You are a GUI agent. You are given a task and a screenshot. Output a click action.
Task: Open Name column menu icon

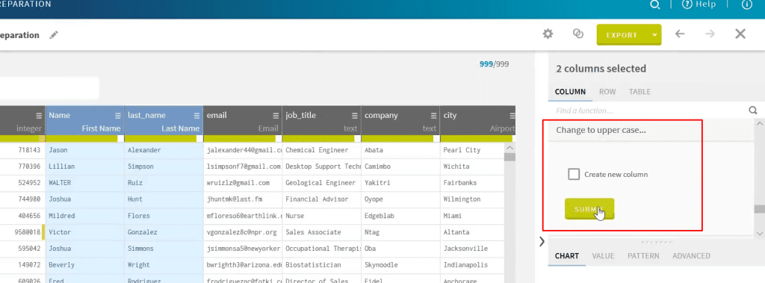117,116
